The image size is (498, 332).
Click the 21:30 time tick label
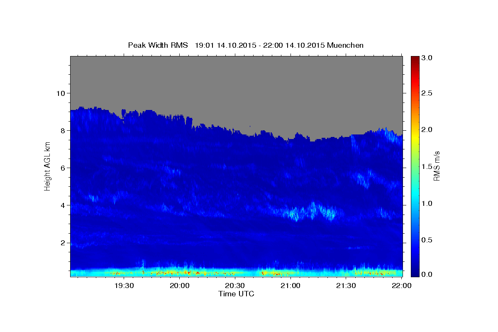(x=346, y=286)
